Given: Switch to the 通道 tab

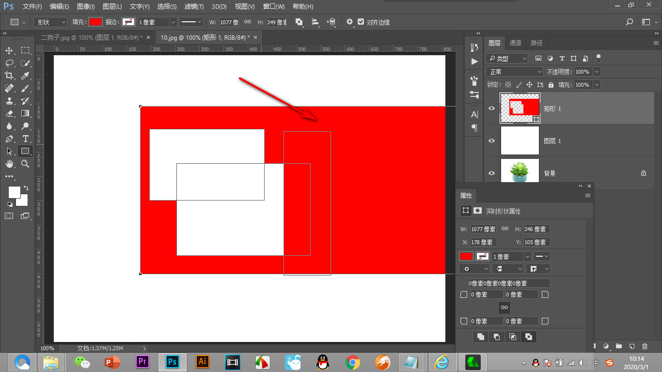Looking at the screenshot, I should pyautogui.click(x=515, y=43).
